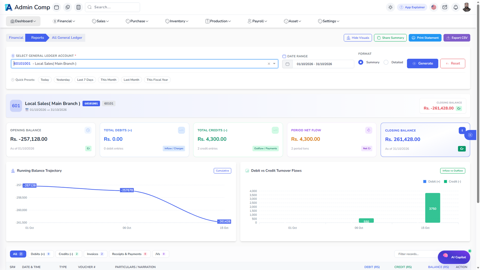Open the mail inbox icon
Screen dimensions: 480x270
(x=445, y=7)
